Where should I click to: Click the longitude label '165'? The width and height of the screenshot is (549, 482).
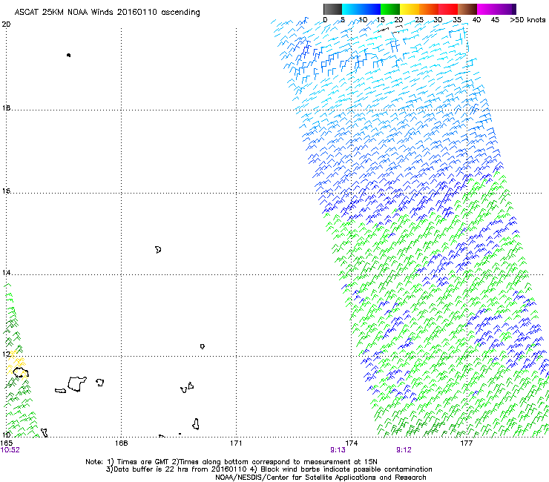coord(7,443)
